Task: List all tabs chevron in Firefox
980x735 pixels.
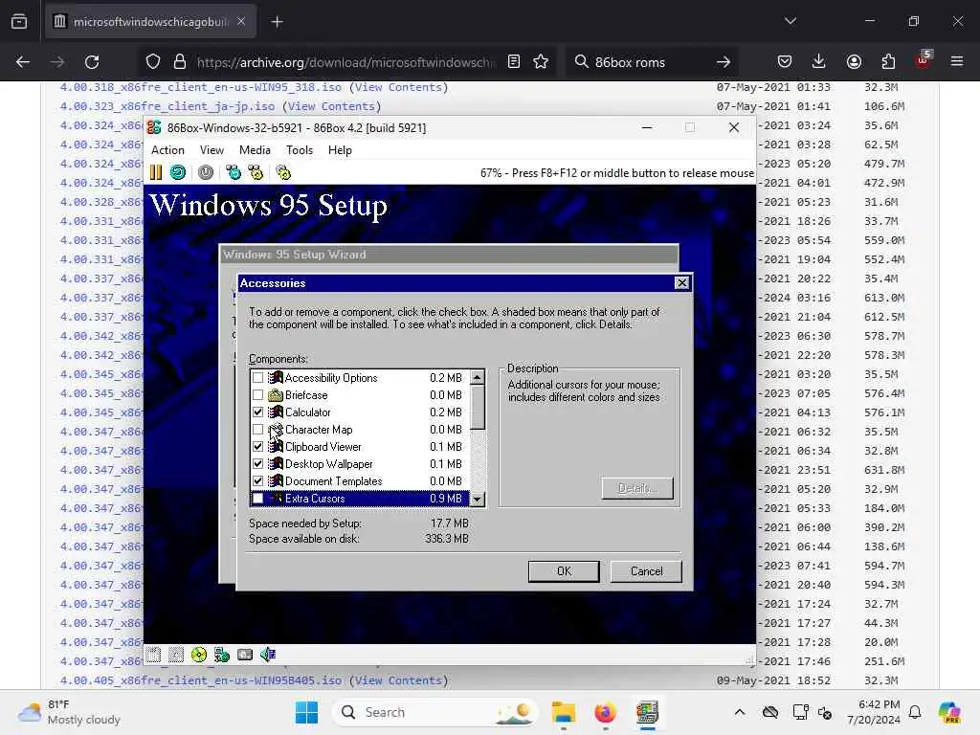Action: (x=790, y=21)
